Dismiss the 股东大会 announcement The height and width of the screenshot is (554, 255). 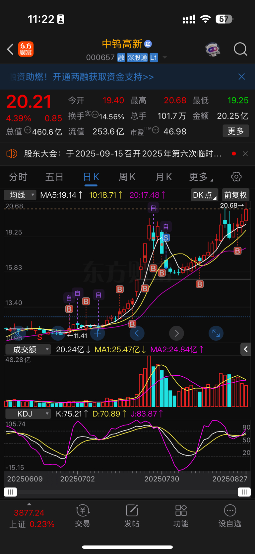pyautogui.click(x=245, y=154)
